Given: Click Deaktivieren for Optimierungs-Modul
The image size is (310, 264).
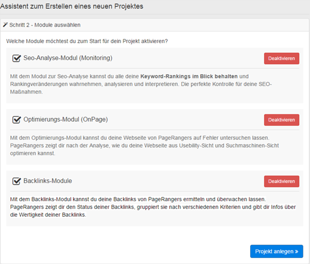Looking at the screenshot, I should coord(282,120).
